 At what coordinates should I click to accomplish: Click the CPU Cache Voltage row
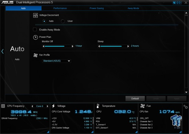[72, 128]
